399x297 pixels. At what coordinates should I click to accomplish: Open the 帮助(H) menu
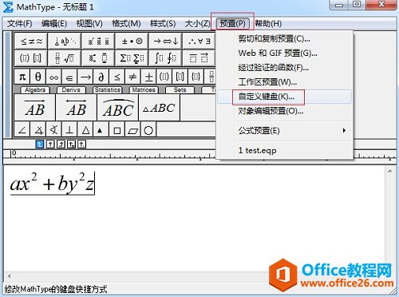[x=268, y=24]
